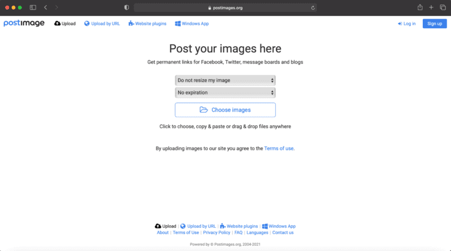Open the Languages footer link
This screenshot has height=251, width=451.
(257, 232)
